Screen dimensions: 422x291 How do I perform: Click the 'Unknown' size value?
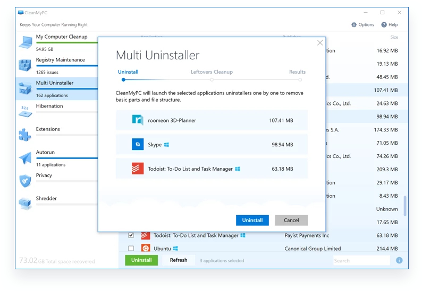click(x=387, y=209)
